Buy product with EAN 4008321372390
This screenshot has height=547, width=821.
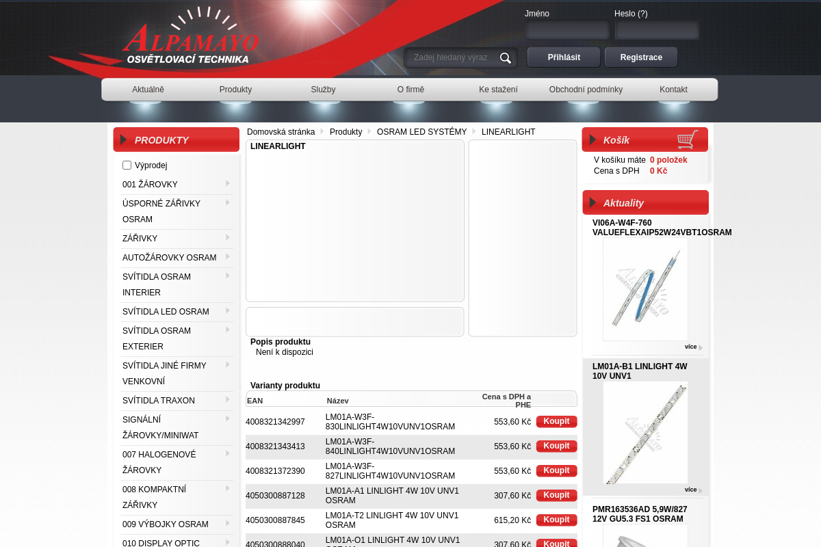click(x=556, y=471)
